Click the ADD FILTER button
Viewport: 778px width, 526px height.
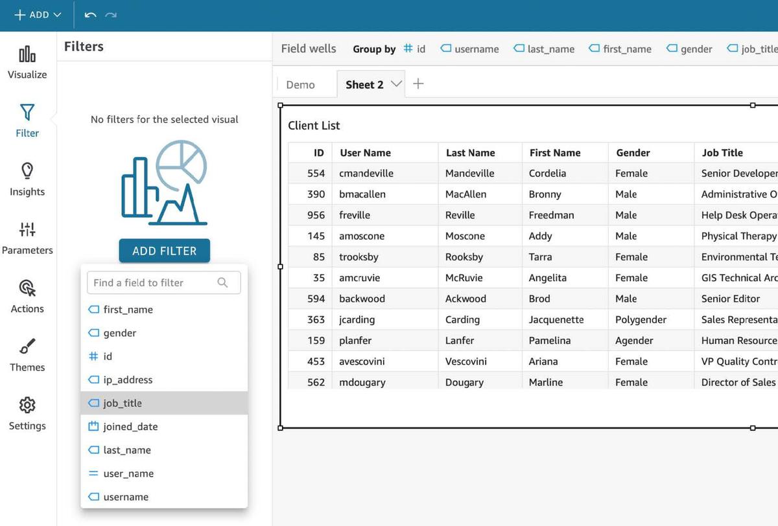coord(164,251)
